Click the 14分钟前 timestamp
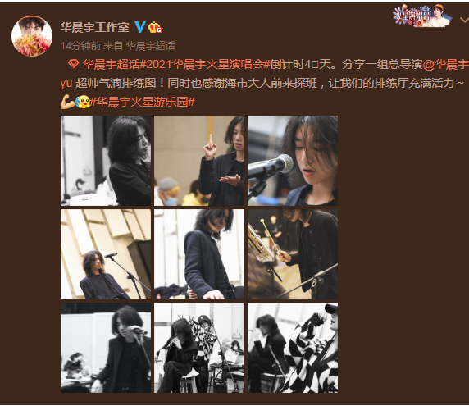 [x=80, y=46]
